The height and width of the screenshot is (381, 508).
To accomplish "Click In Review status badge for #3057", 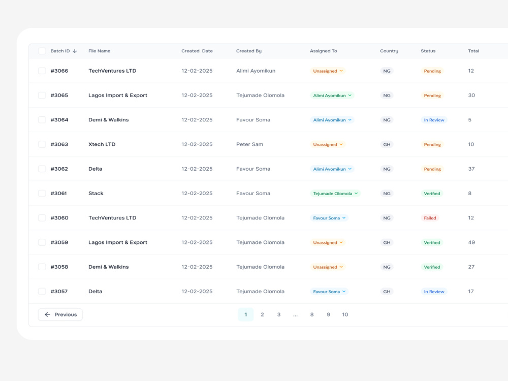I will pyautogui.click(x=434, y=292).
